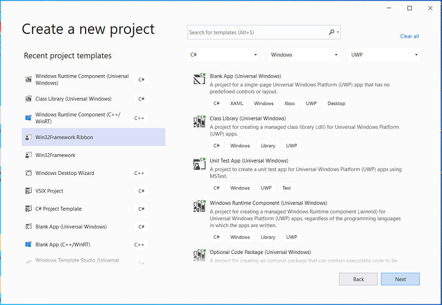The width and height of the screenshot is (442, 305).
Task: Click the Optional Code Package (Universal Windows) title
Action: [x=260, y=252]
